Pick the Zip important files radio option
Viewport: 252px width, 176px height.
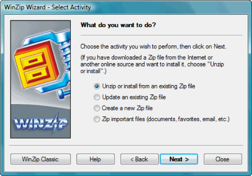[x=97, y=120]
